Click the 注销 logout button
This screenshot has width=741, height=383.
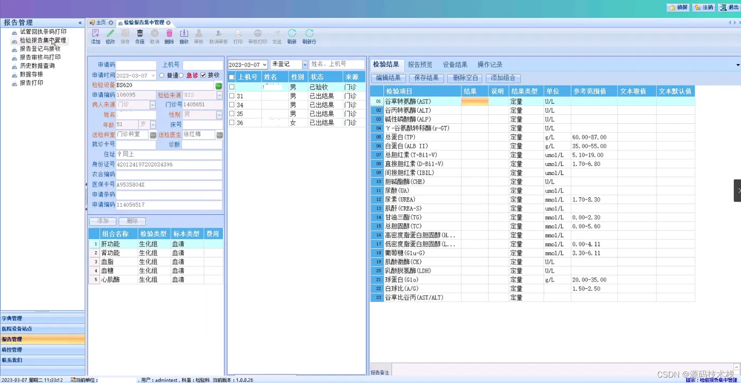[x=703, y=7]
